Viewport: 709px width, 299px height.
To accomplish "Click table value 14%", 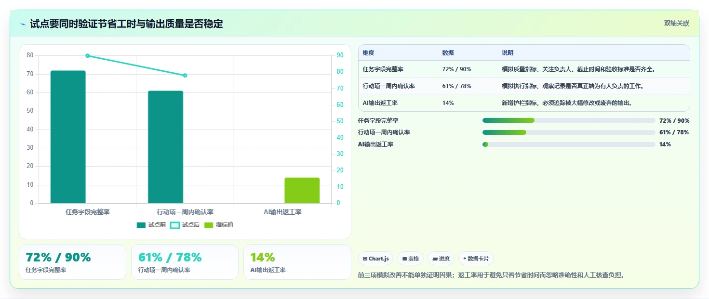I will click(x=448, y=103).
